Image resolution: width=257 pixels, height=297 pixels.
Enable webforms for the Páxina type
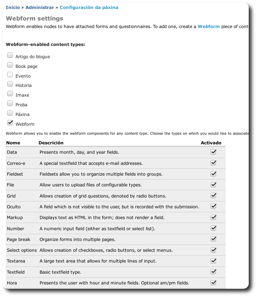point(10,113)
